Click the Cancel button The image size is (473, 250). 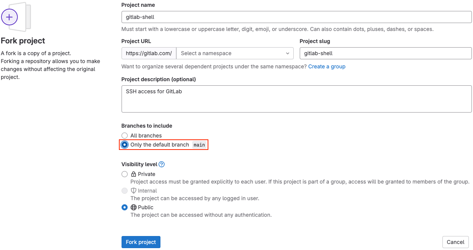(x=455, y=242)
